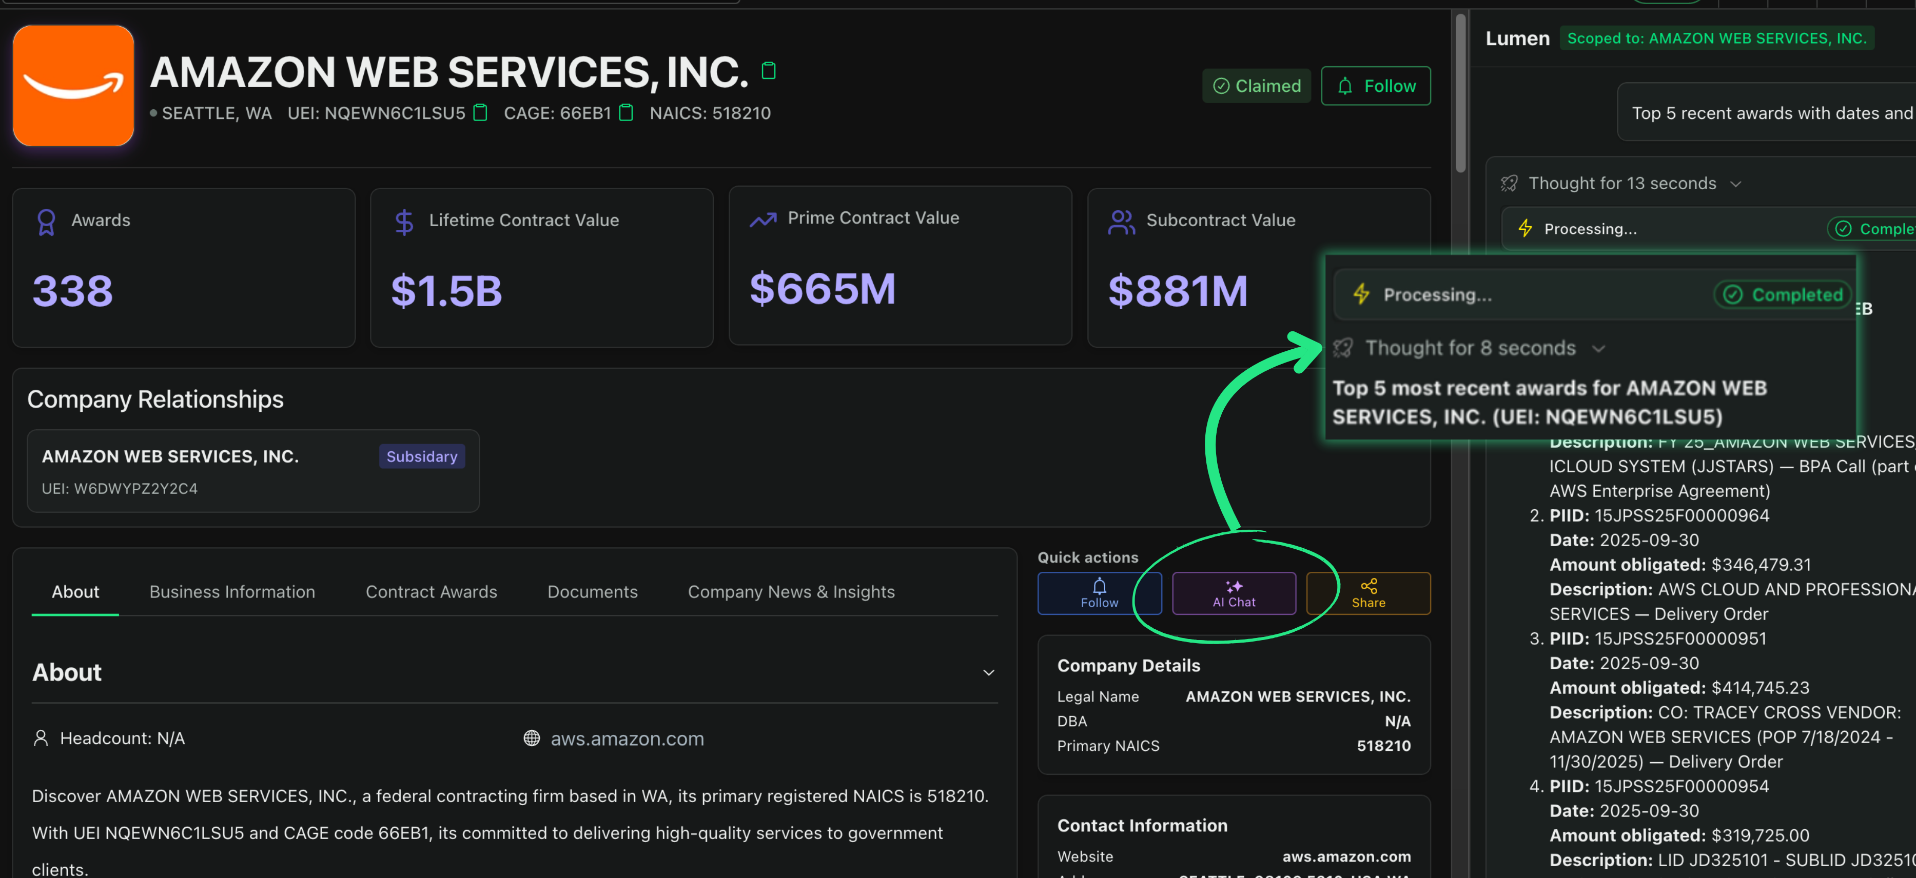
Task: Click Amount obligated $319,725.00
Action: pyautogui.click(x=1679, y=835)
